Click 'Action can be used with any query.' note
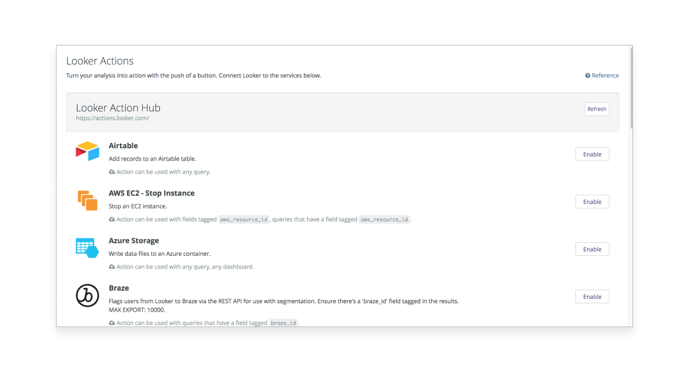Viewport: 689px width, 372px height. coord(164,172)
